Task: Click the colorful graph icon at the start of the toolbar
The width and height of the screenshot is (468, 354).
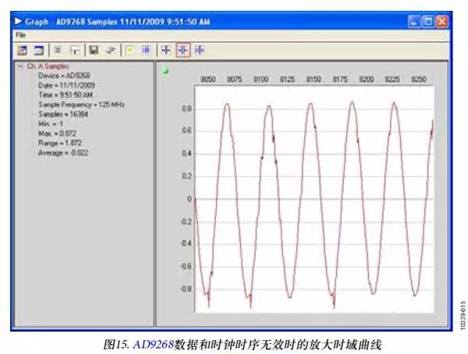Action: [22, 50]
